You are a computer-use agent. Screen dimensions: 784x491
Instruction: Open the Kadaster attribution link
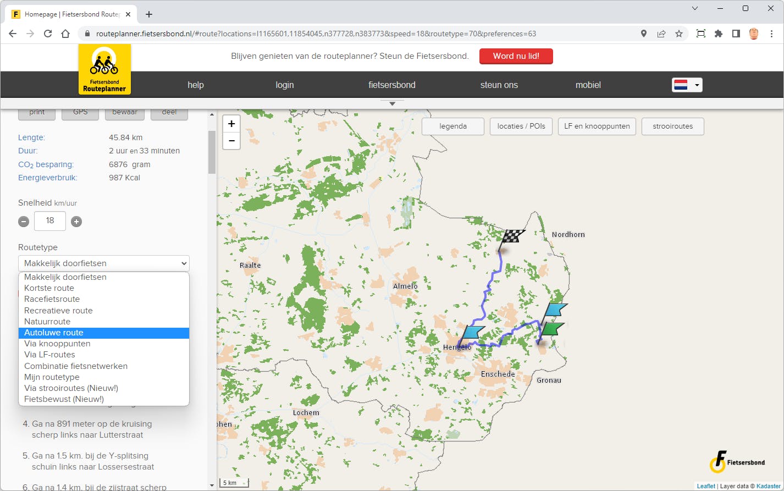pos(769,486)
